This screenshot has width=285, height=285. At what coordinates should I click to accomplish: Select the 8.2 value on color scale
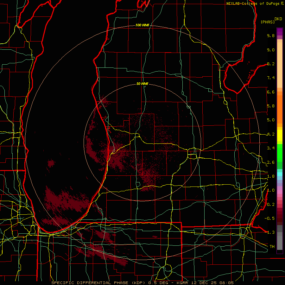point(271,64)
